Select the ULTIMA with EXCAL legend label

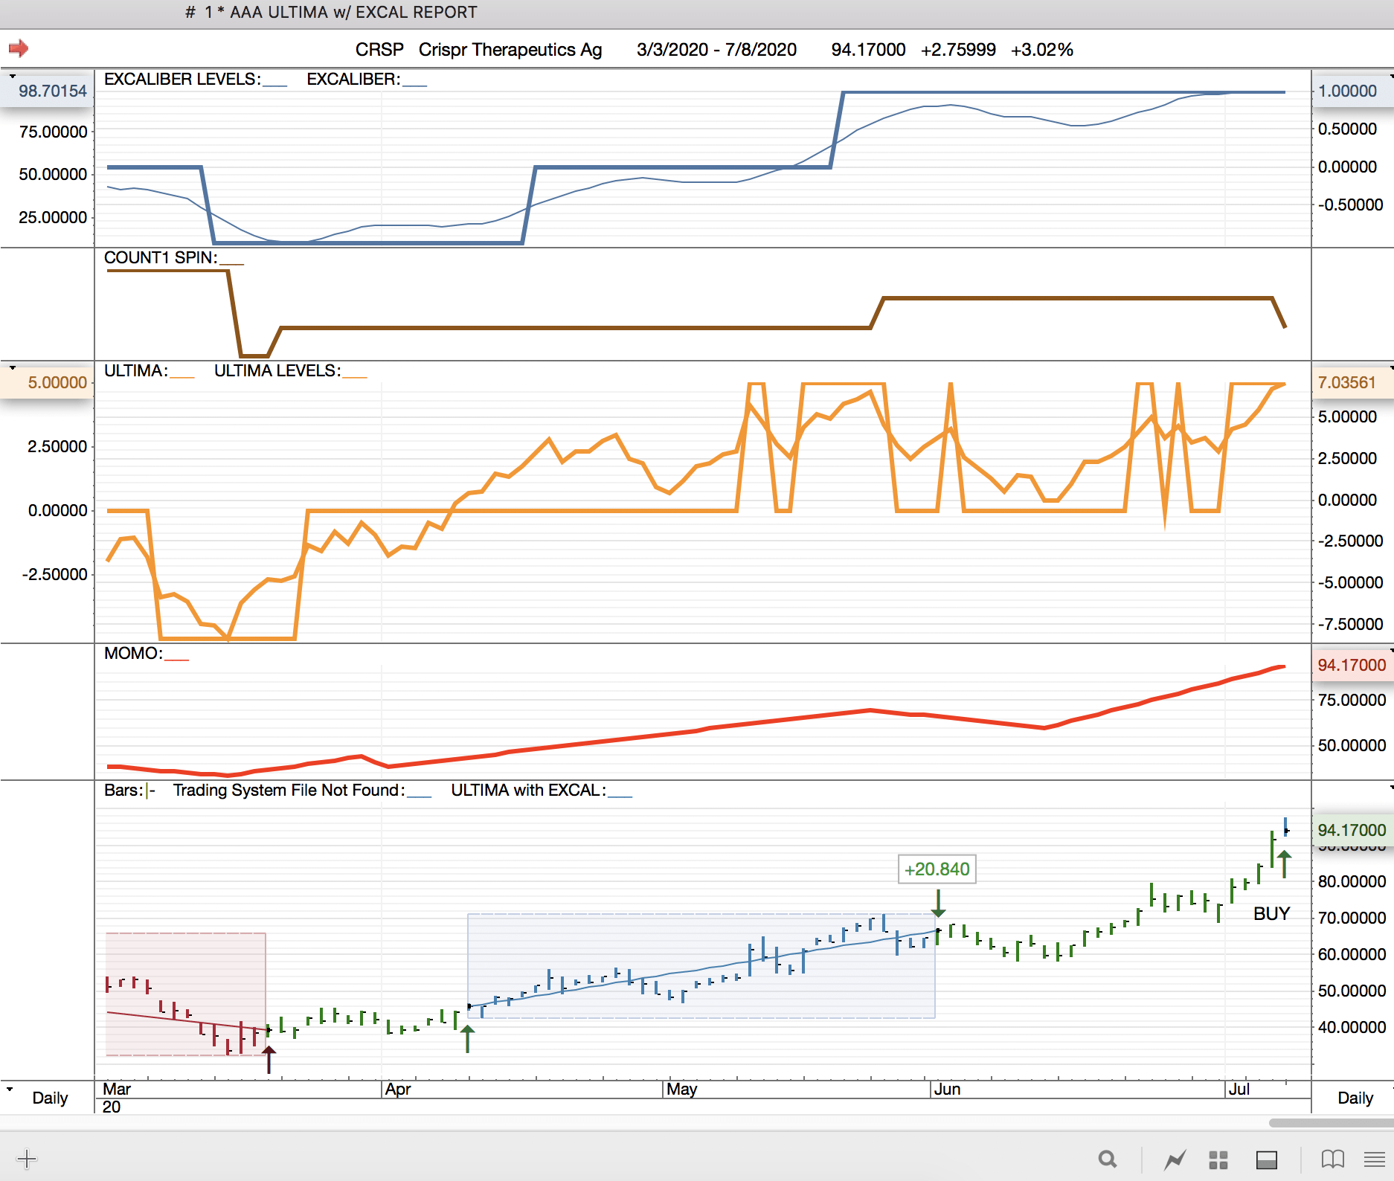point(528,790)
